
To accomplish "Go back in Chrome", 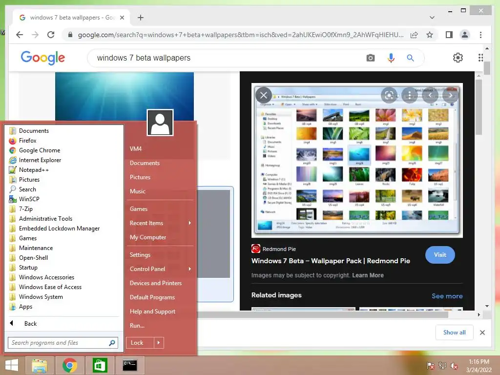I will (x=20, y=35).
